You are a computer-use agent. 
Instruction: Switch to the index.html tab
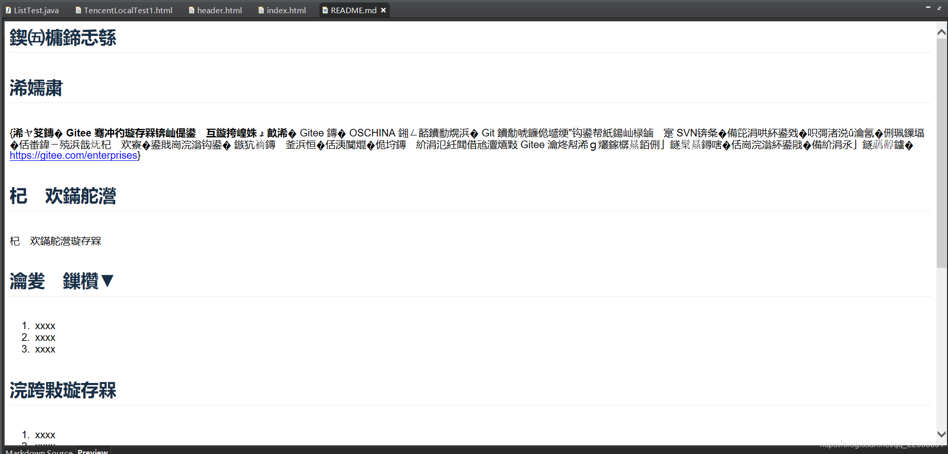coord(282,10)
